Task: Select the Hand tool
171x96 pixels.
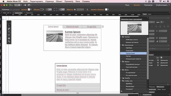Action: (9, 38)
